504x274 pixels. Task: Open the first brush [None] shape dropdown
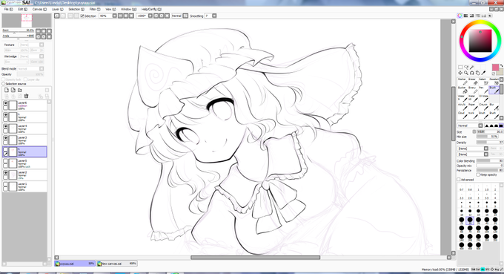pos(486,149)
